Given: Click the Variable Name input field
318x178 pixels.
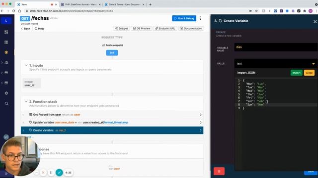Looking at the screenshot, I should click(276, 47).
